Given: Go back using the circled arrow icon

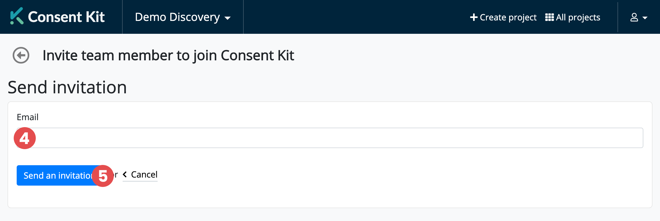Looking at the screenshot, I should click(x=21, y=55).
